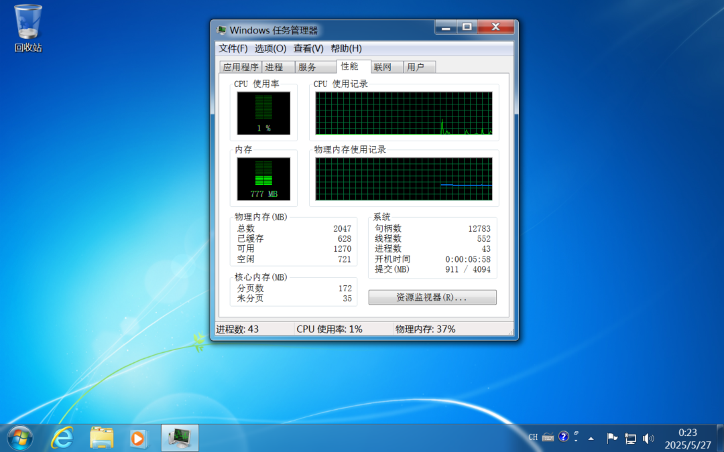724x452 pixels.
Task: Show hidden tray icons arrow
Action: [591, 439]
